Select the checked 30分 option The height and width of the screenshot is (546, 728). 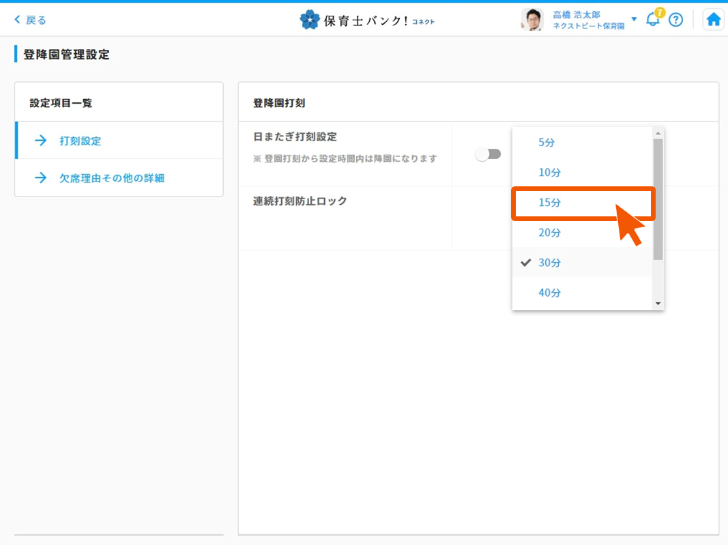click(x=549, y=263)
